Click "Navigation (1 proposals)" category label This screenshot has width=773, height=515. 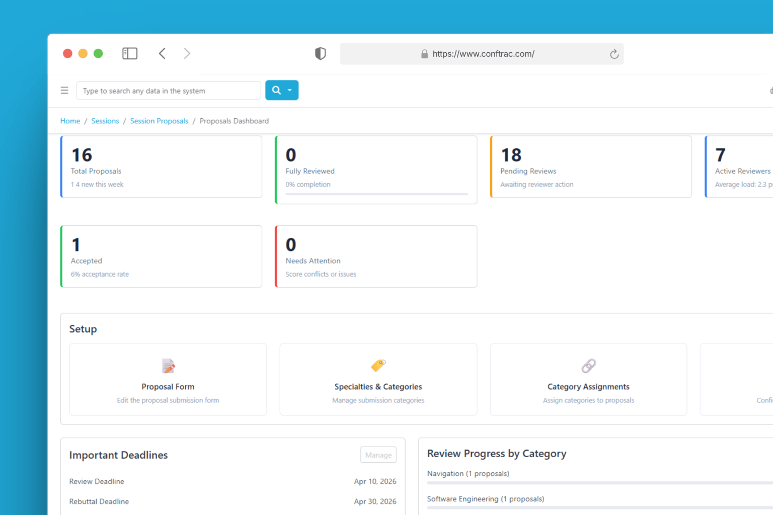[x=468, y=474]
